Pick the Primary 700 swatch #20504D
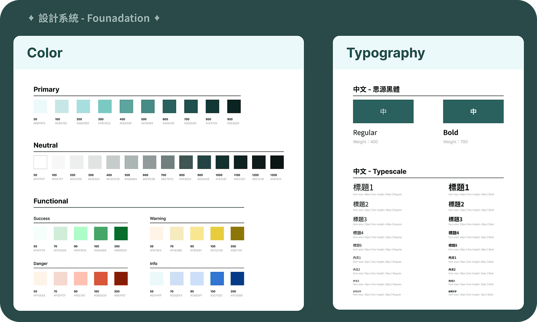 click(x=191, y=106)
